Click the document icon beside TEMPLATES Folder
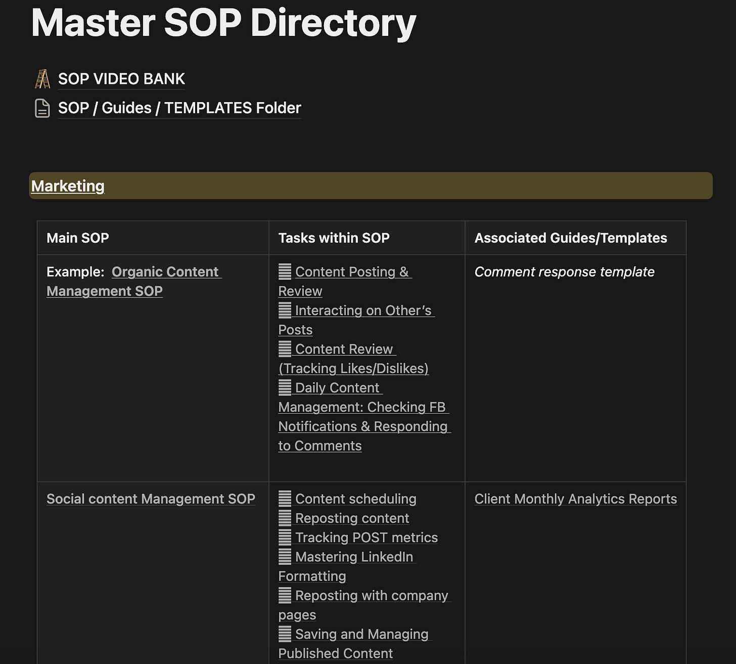 [x=42, y=108]
